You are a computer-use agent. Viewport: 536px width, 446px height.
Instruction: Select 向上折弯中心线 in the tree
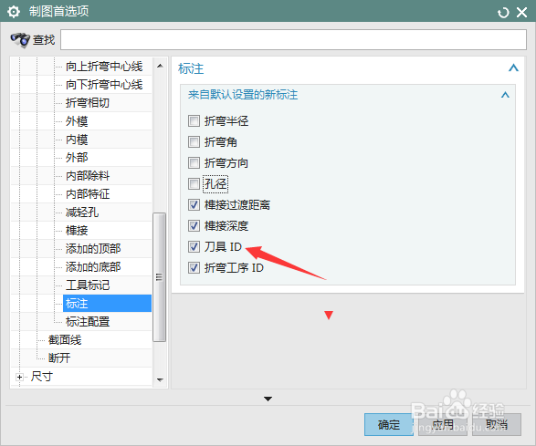[104, 67]
